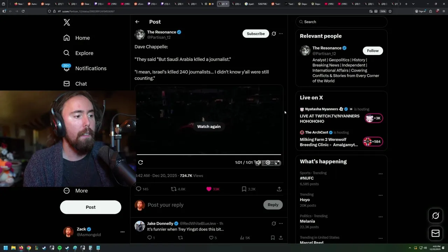This screenshot has width=448, height=252.
Task: Open the #NUFC trending topic
Action: point(307,178)
